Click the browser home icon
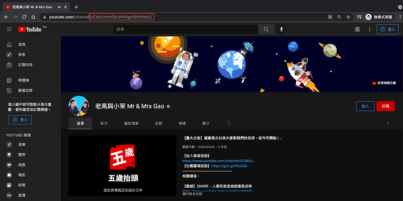The image size is (403, 201). click(33, 17)
